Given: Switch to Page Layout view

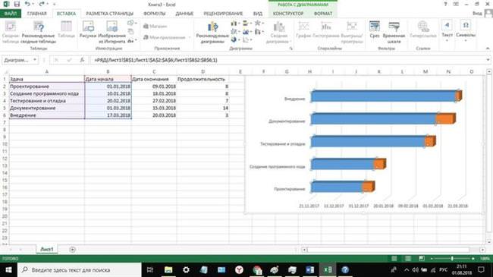Looking at the screenshot, I should point(408,259).
